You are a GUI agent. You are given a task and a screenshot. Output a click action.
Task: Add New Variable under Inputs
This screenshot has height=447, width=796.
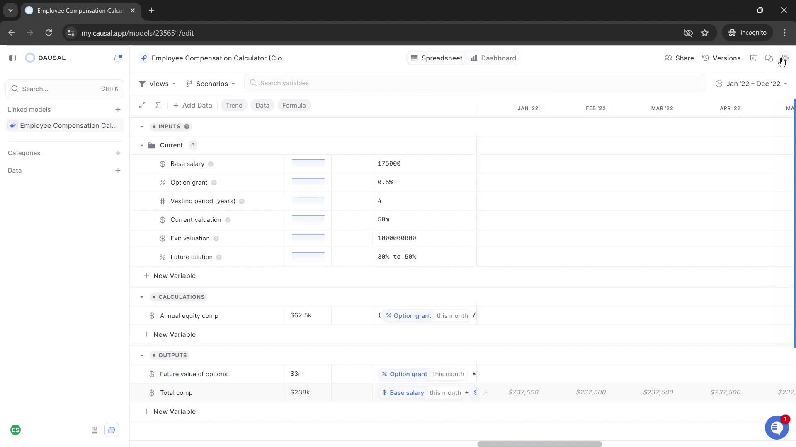tap(170, 276)
